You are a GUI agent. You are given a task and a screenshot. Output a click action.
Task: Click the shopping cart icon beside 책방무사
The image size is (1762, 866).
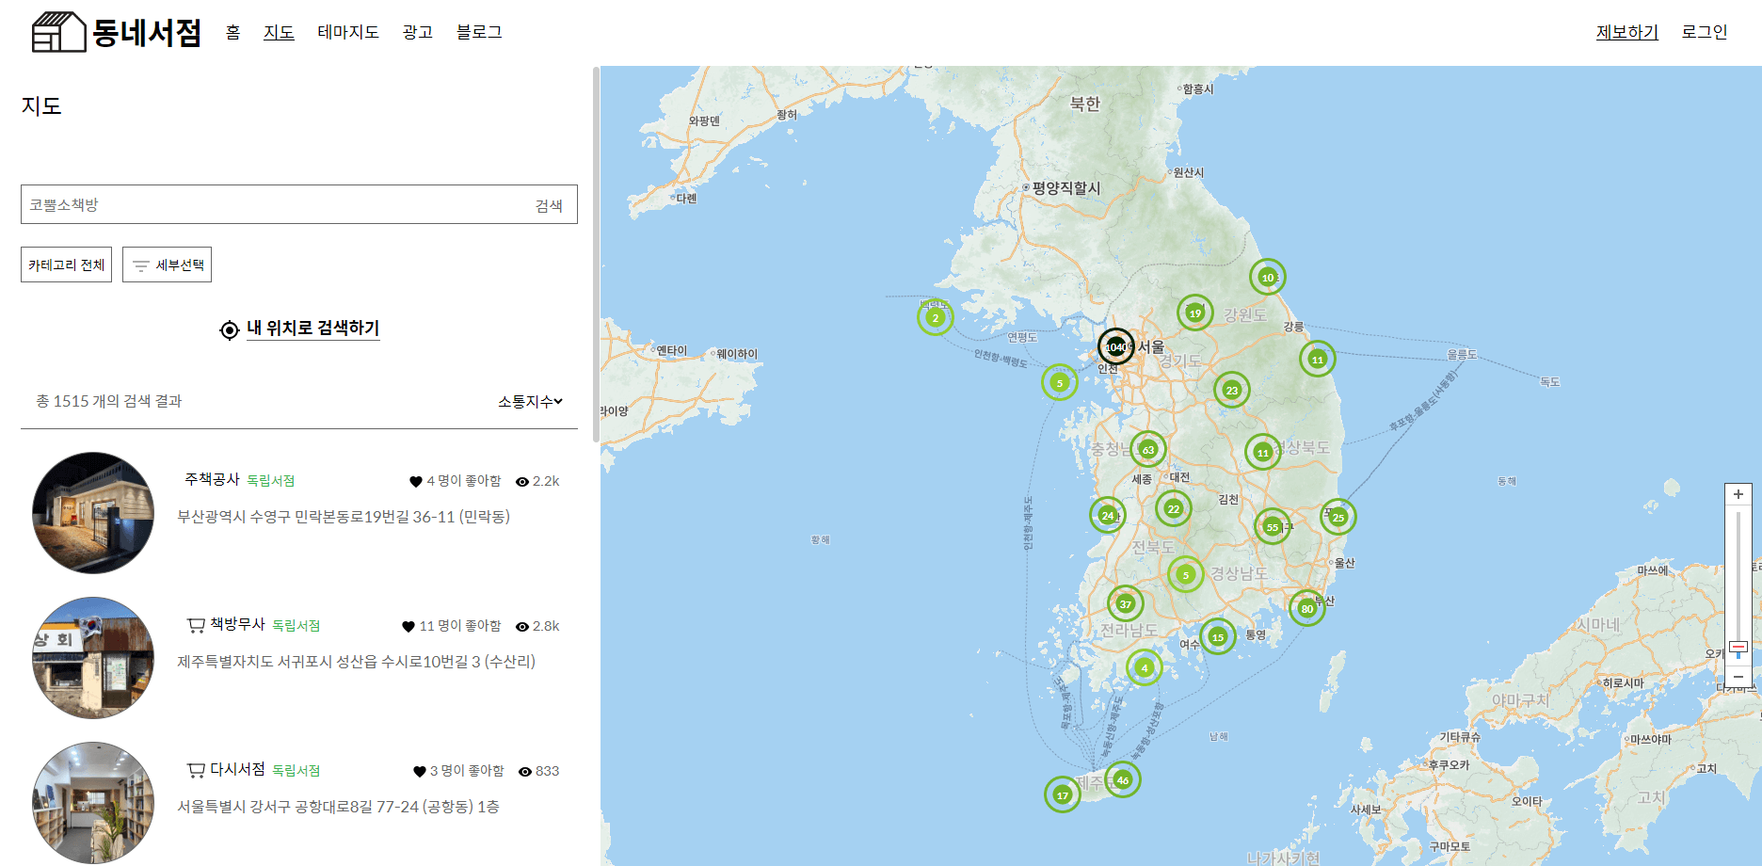[197, 625]
